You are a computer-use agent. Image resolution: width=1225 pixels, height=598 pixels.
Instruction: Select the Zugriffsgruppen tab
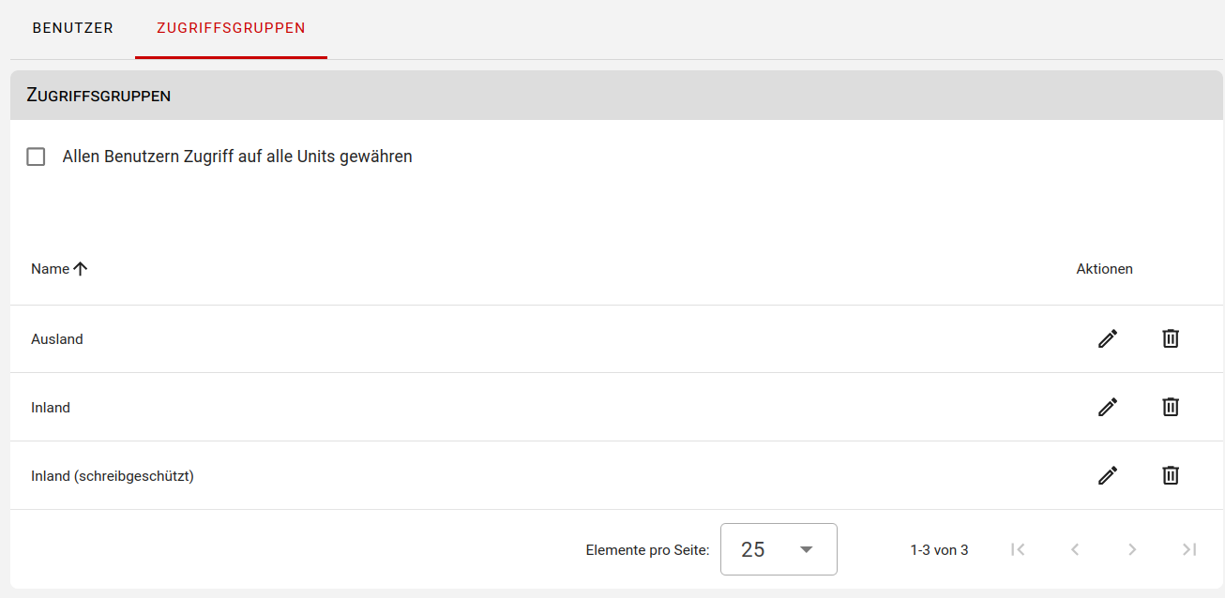[231, 28]
